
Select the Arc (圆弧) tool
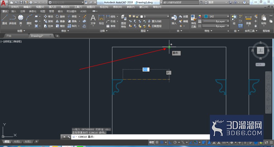[29, 19]
